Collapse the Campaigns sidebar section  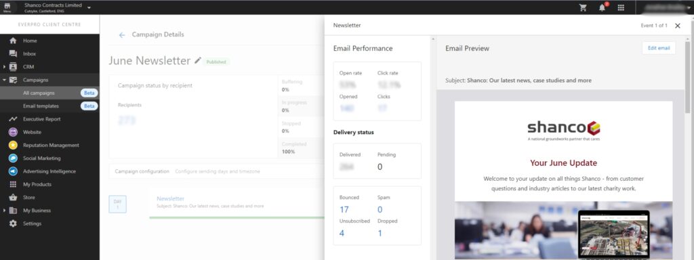pyautogui.click(x=4, y=80)
